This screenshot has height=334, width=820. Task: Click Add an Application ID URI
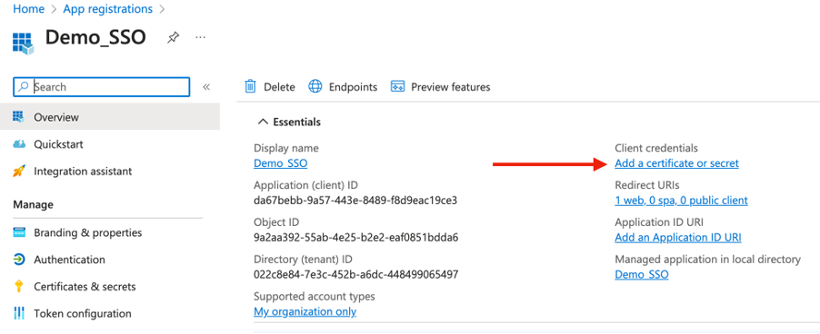(x=678, y=238)
